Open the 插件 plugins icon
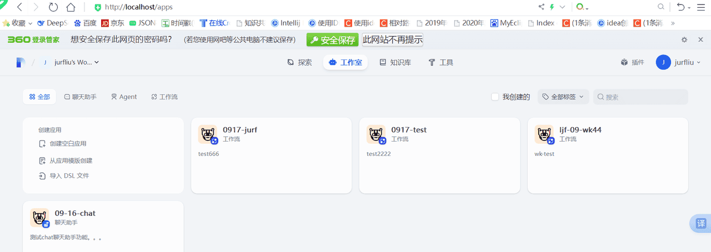Viewport: 711px width, 252px height. 632,63
